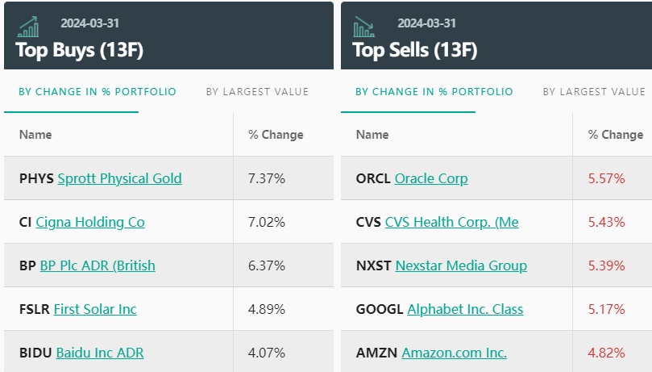Click the Top Buys '% Change' column header
The image size is (652, 372).
click(x=276, y=135)
